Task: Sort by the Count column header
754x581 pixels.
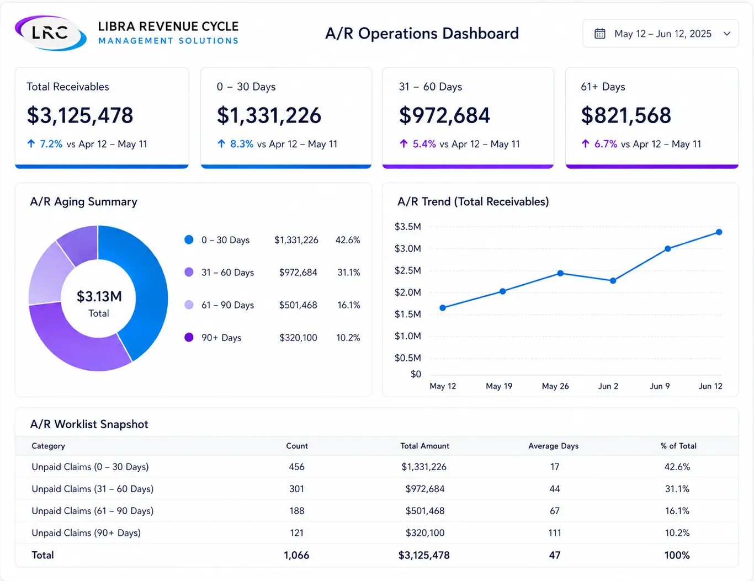Action: pos(297,446)
